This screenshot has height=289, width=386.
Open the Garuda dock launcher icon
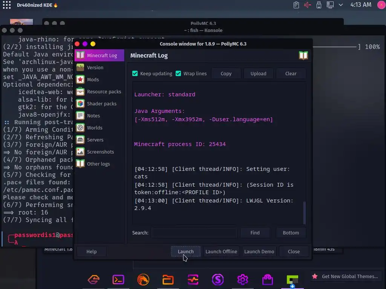(93, 280)
